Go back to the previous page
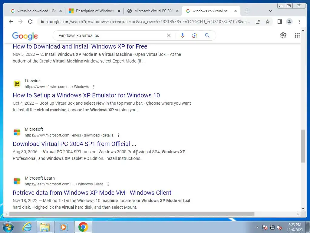 pyautogui.click(x=11, y=22)
